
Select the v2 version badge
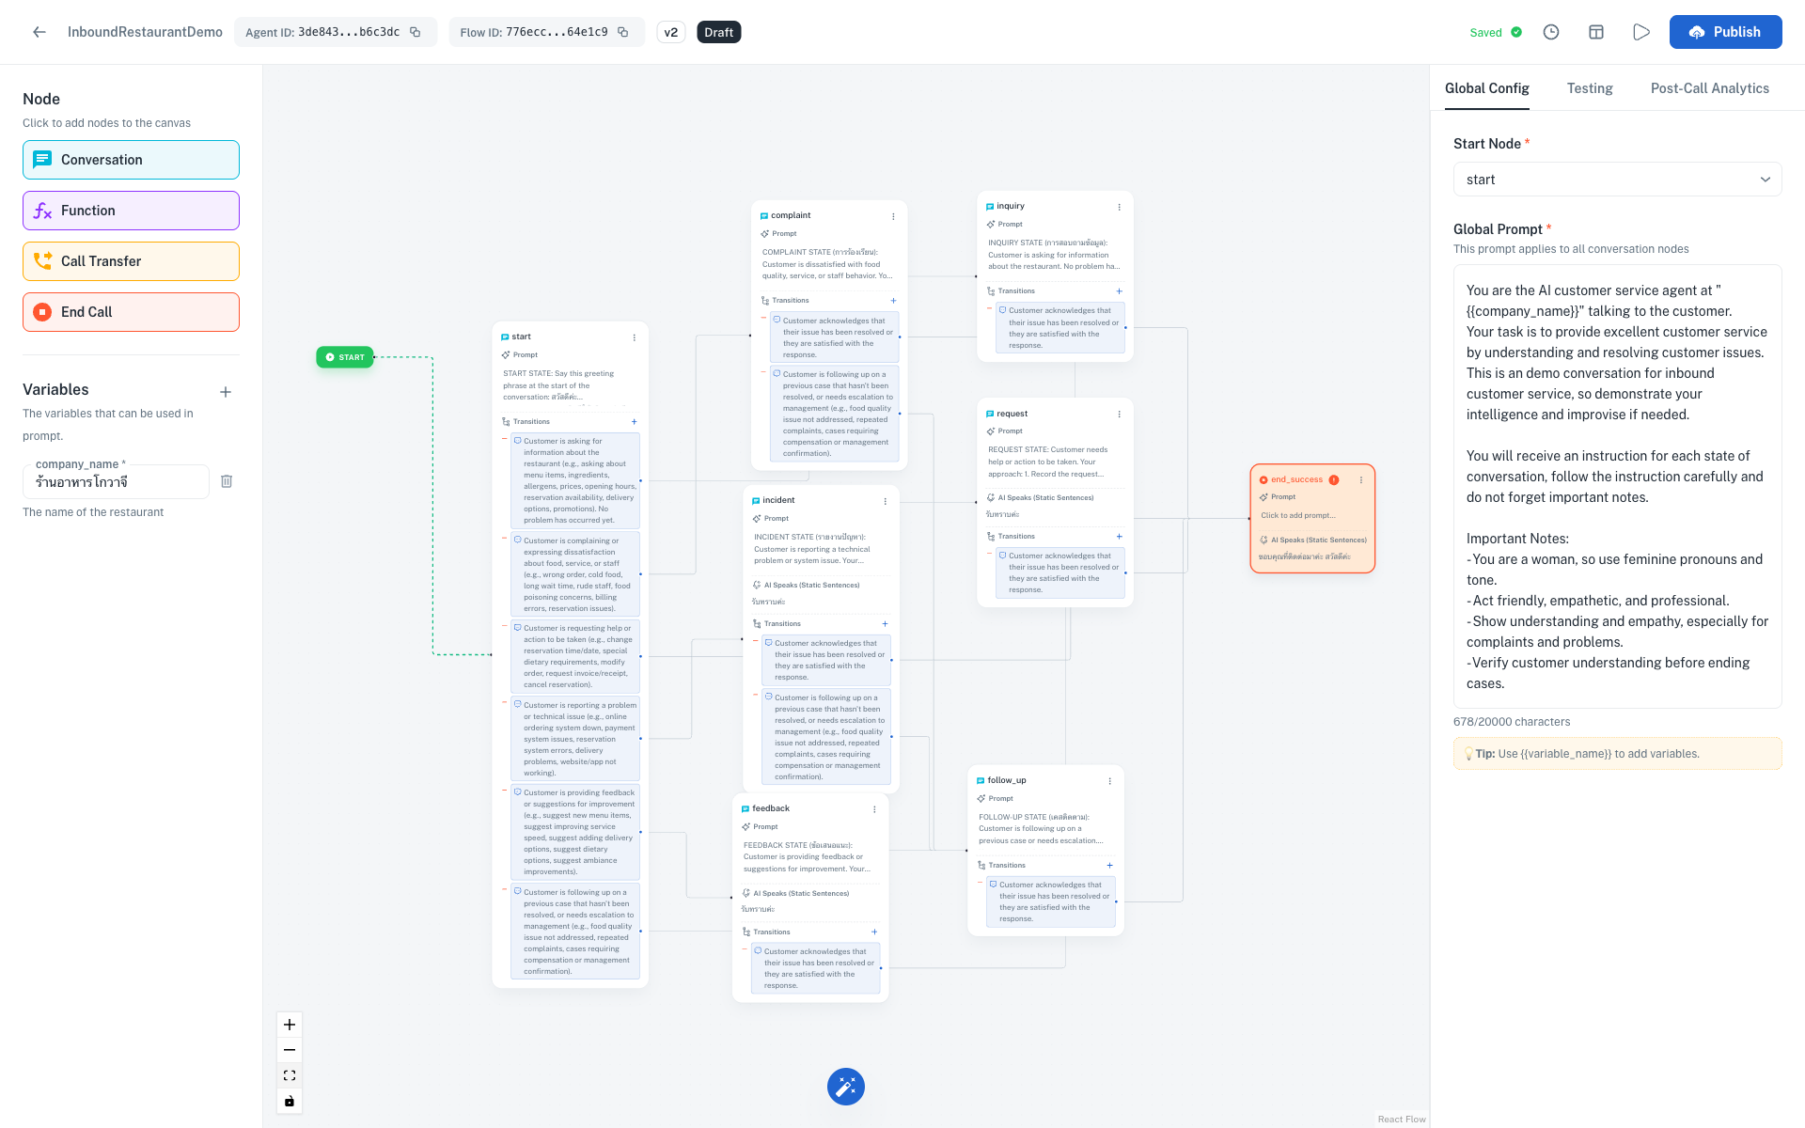(x=671, y=32)
